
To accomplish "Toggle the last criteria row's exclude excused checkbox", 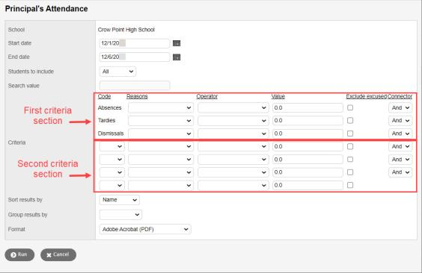I will tap(350, 185).
